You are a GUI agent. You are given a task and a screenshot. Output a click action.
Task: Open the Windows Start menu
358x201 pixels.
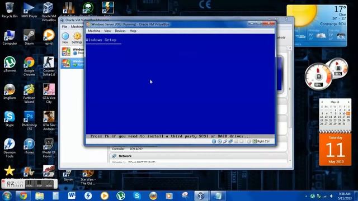coord(7,196)
